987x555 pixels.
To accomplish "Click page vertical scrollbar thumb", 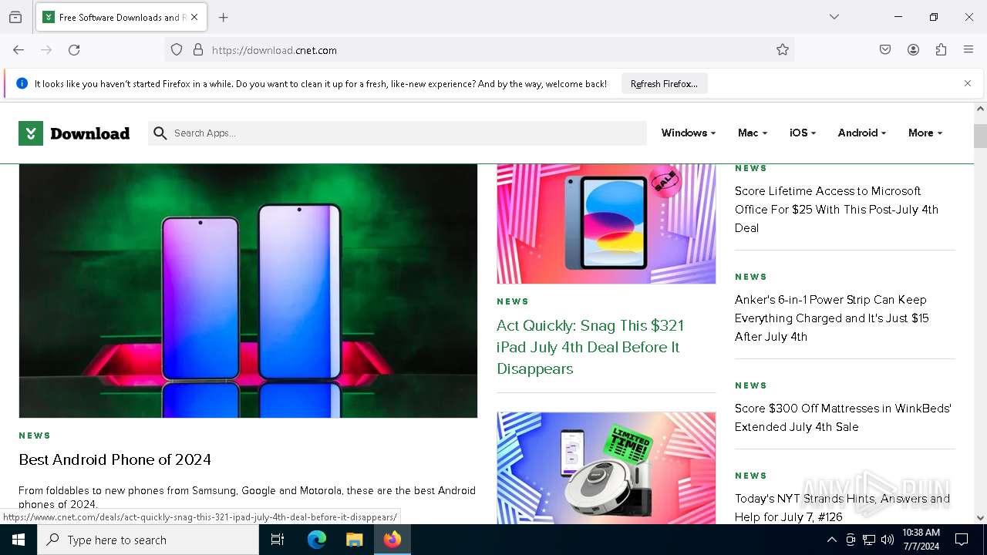I will click(x=980, y=136).
